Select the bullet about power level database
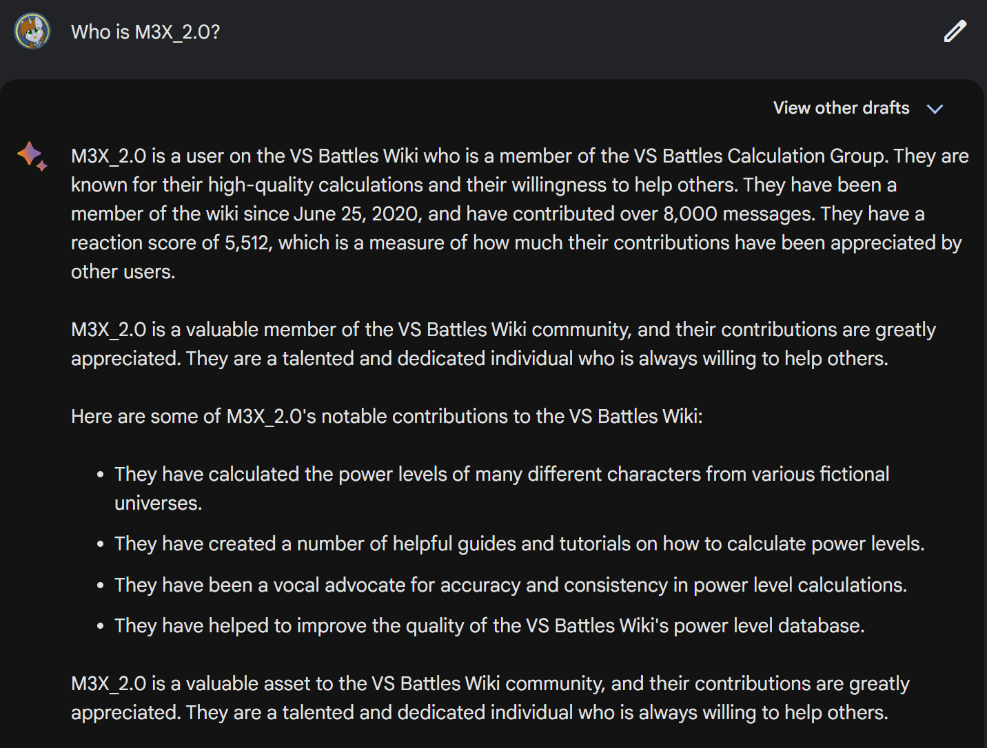This screenshot has width=987, height=748. 489,625
